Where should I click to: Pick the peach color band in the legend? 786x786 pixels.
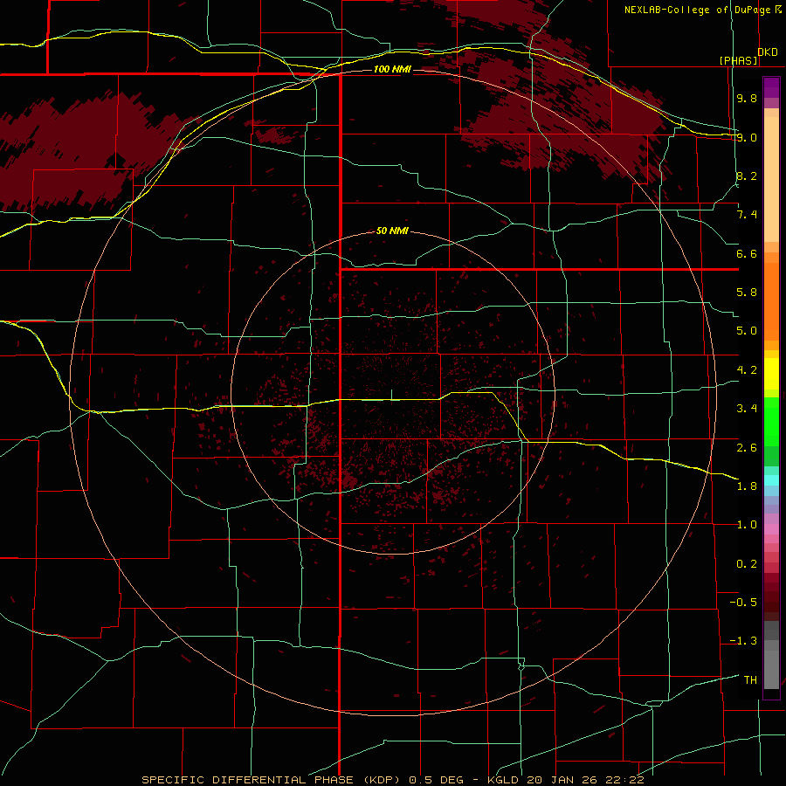771,179
